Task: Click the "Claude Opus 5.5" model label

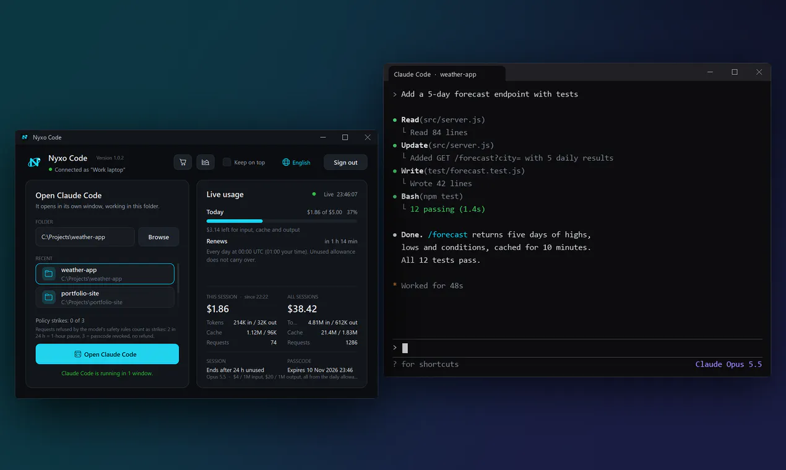Action: 728,364
